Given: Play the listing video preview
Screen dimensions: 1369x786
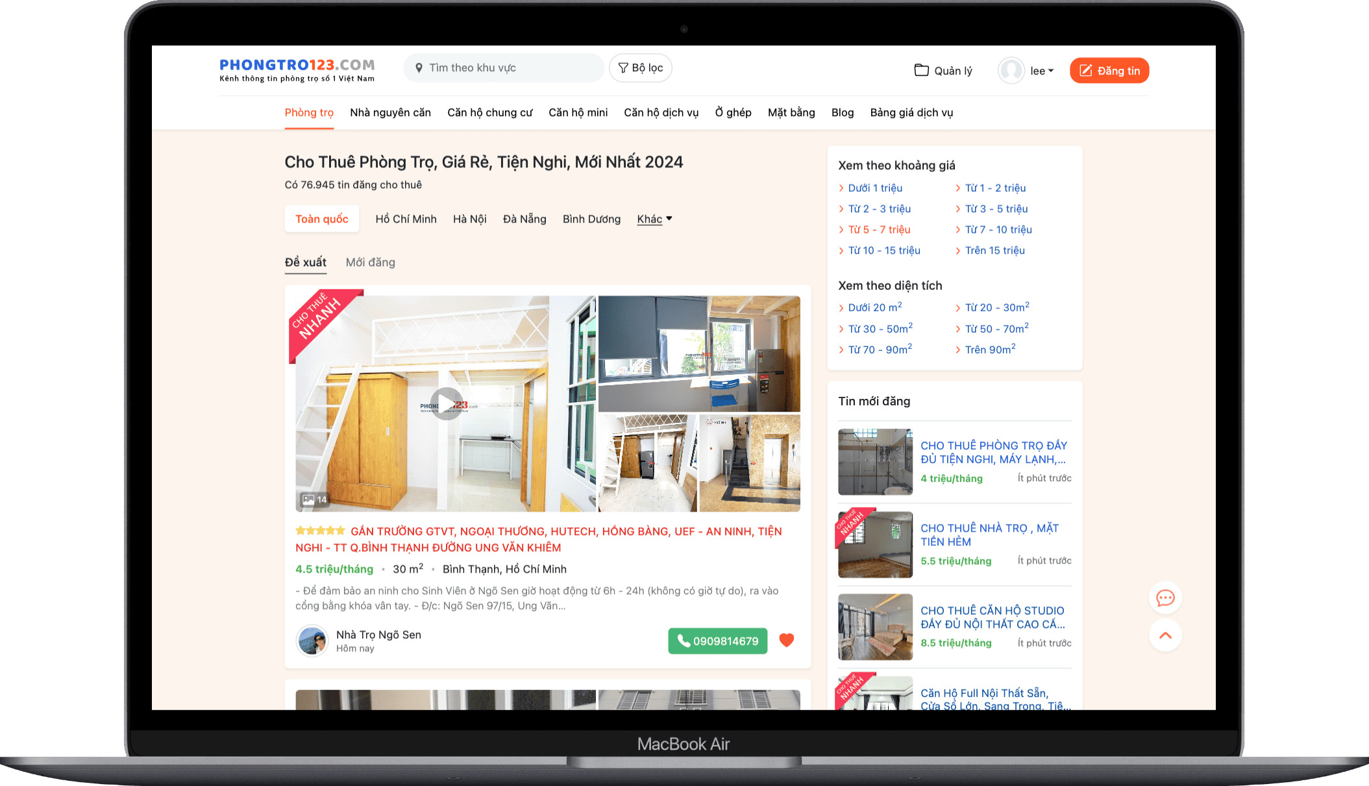Looking at the screenshot, I should tap(447, 403).
